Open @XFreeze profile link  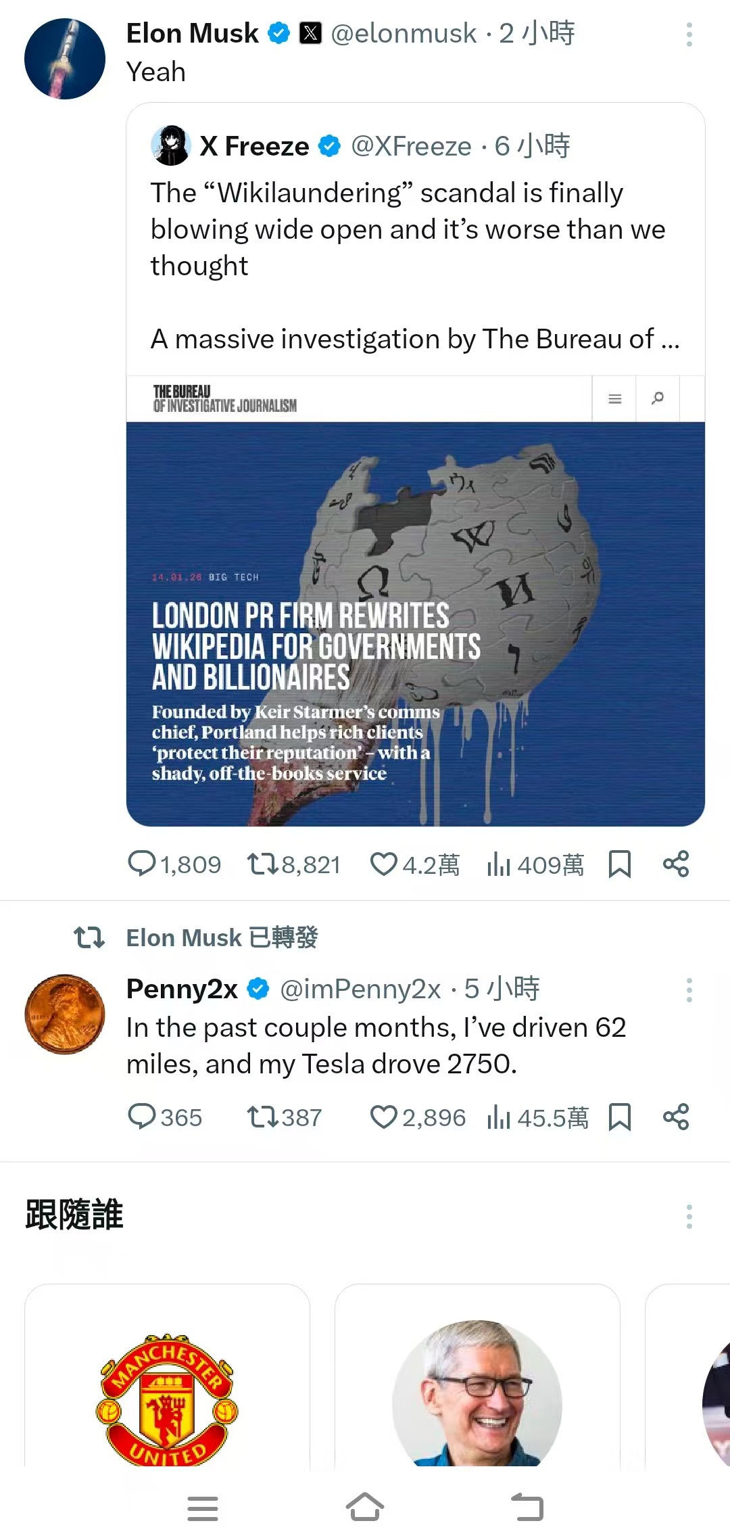point(411,146)
